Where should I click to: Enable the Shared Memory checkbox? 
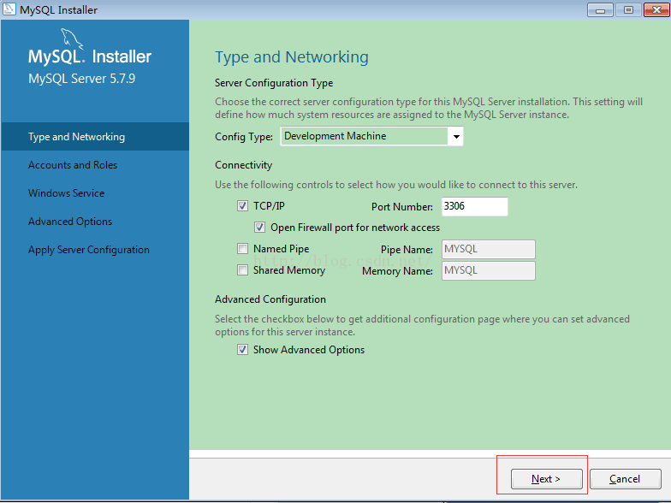(243, 270)
